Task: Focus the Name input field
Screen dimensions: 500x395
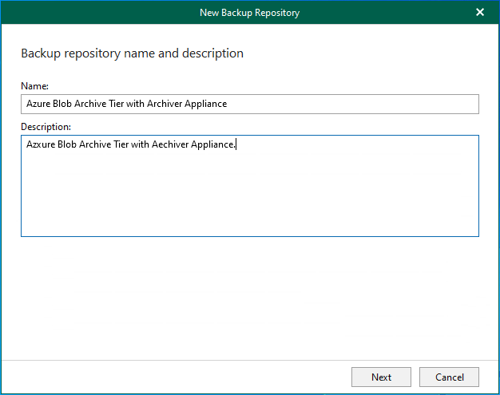Action: pyautogui.click(x=351, y=104)
